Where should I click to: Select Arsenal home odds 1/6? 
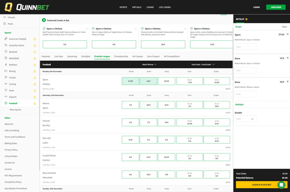130,122
